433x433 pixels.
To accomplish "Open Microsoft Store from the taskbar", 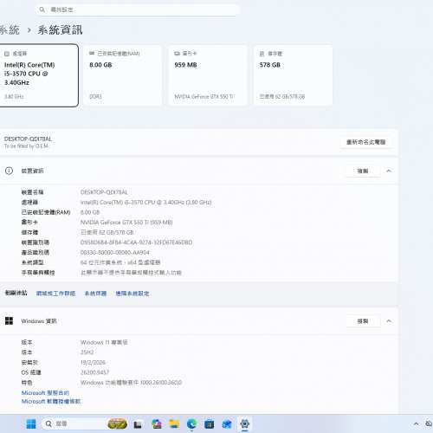I will pos(210,423).
